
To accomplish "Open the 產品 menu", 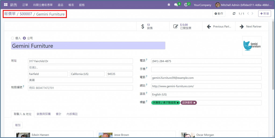I will [x=60, y=5].
